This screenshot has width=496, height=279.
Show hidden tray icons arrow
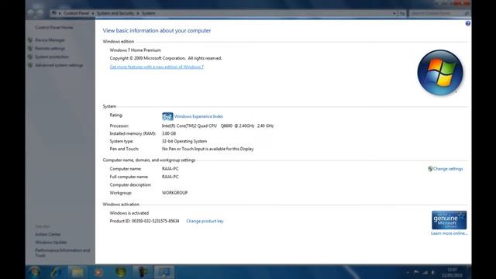tap(408, 272)
